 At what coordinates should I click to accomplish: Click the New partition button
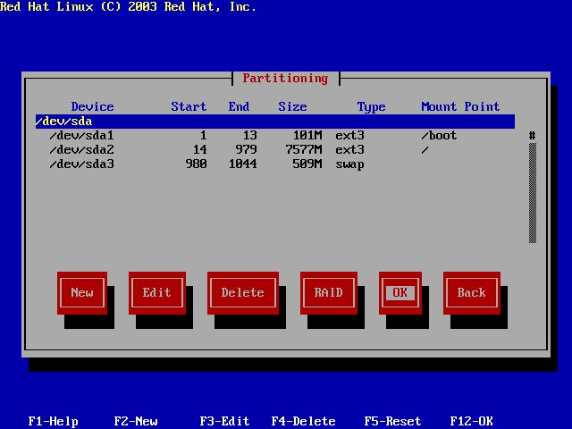coord(82,292)
